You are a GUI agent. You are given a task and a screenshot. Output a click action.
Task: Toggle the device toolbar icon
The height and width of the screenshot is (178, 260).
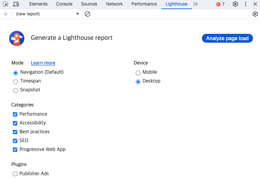click(x=16, y=4)
